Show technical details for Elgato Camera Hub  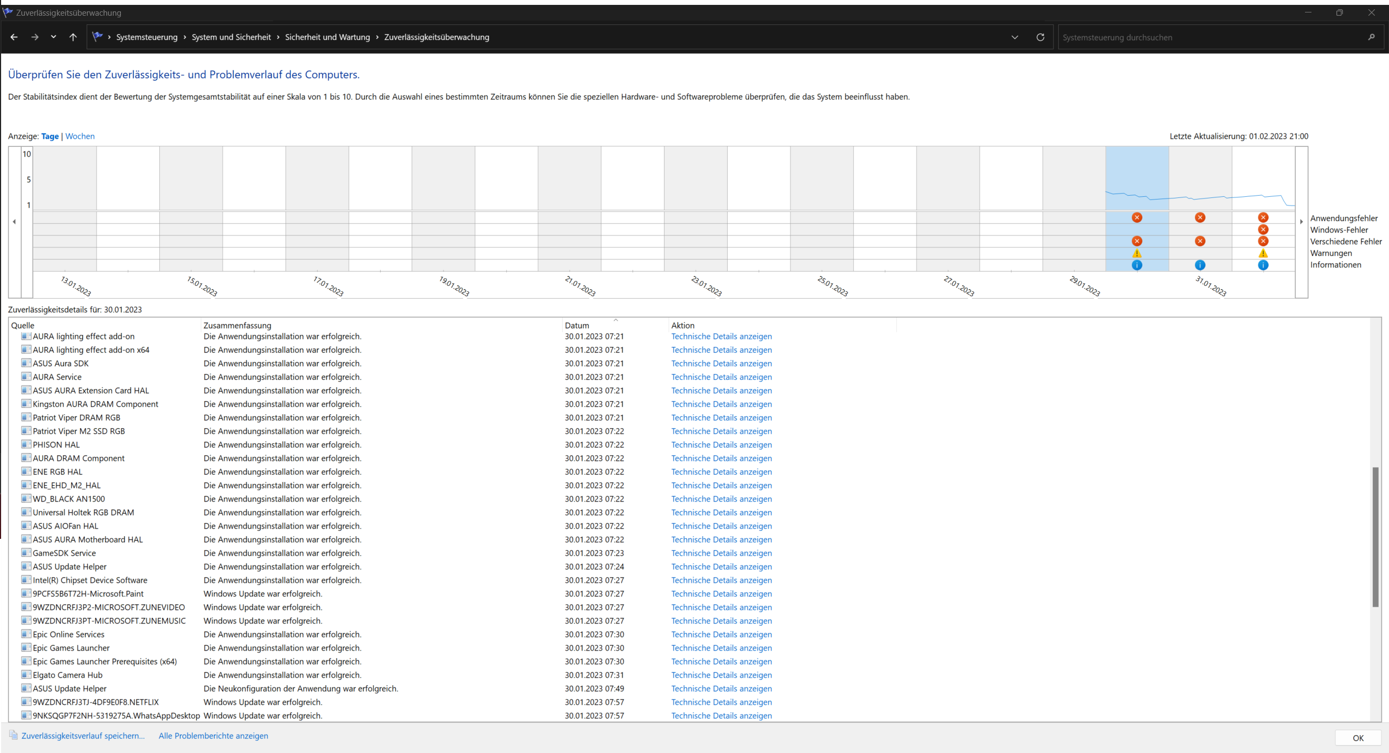point(721,675)
